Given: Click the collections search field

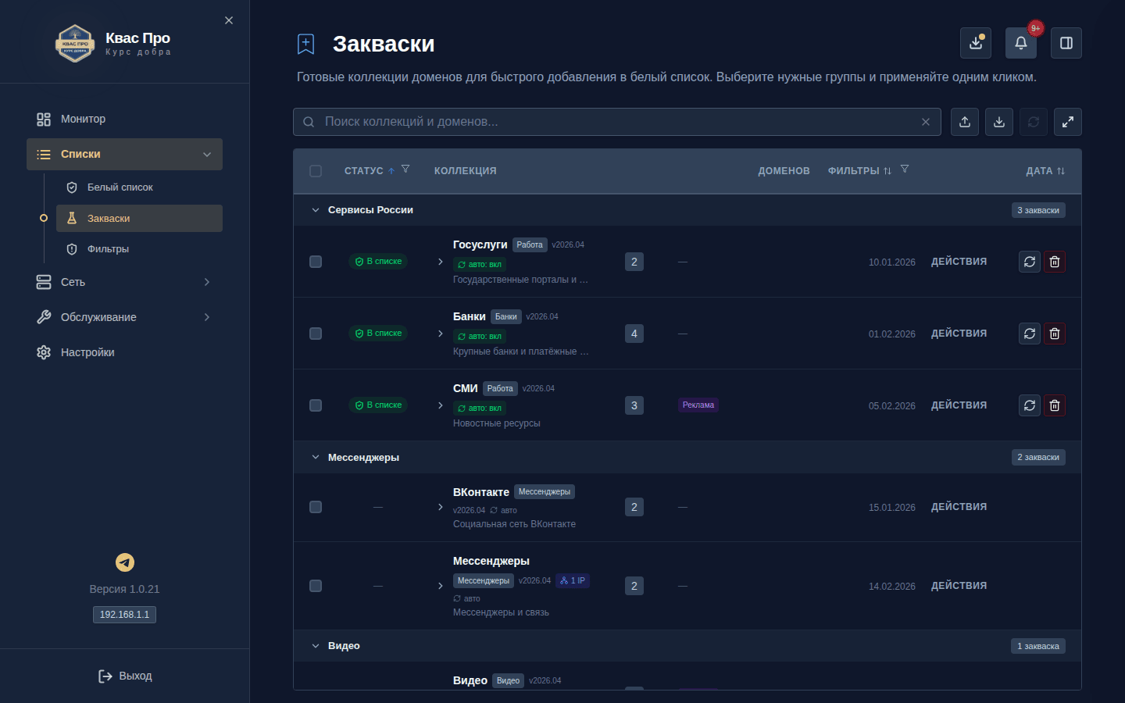Looking at the screenshot, I should [617, 122].
